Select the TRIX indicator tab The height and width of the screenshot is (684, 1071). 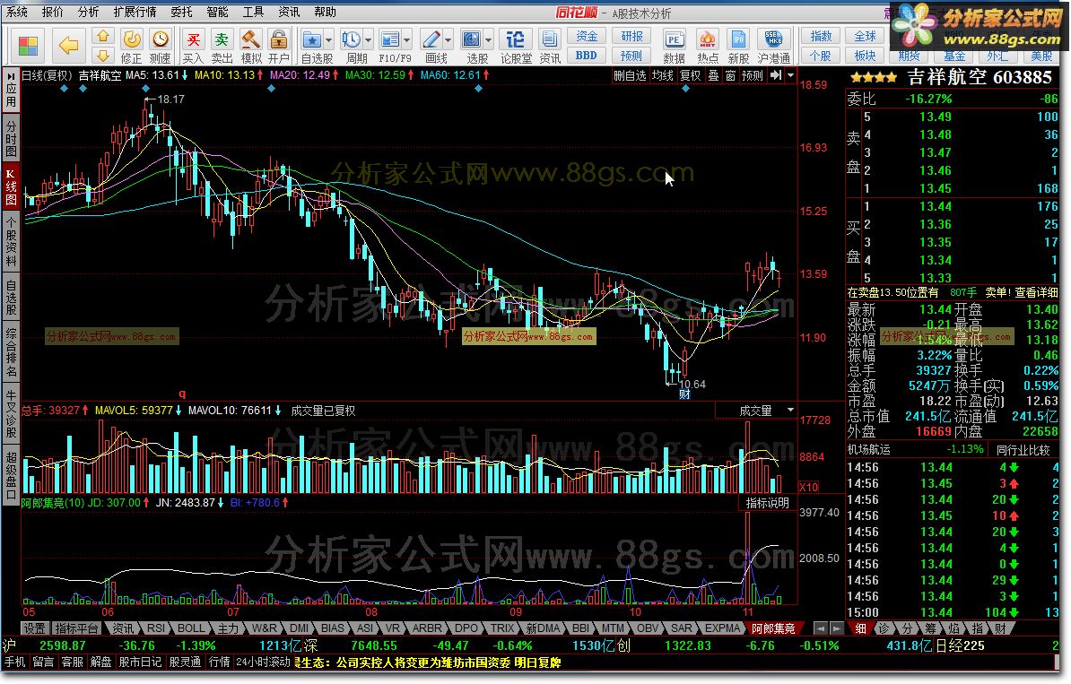tap(502, 628)
